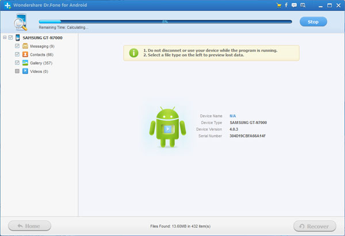345x236 pixels.
Task: Click the shopping cart purchase icon
Action: coord(279,6)
